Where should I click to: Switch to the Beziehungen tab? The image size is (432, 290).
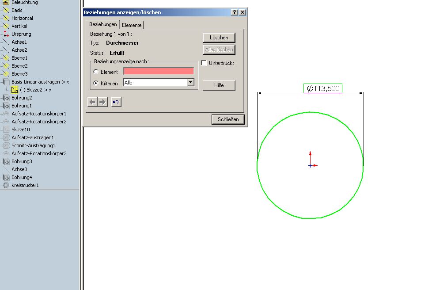(x=103, y=24)
